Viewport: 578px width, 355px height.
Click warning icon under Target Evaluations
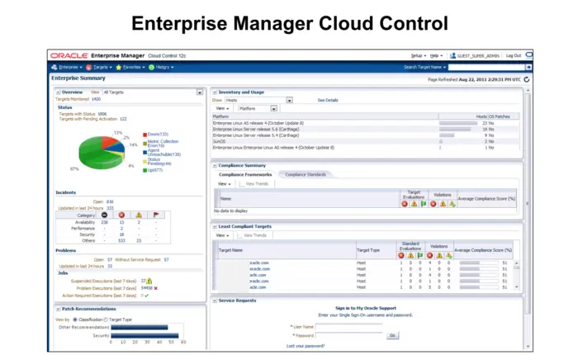[414, 204]
